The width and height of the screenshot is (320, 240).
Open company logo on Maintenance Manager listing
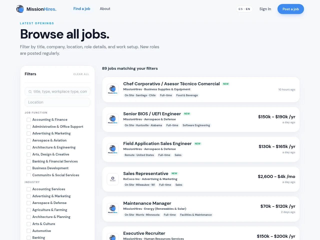tap(113, 209)
